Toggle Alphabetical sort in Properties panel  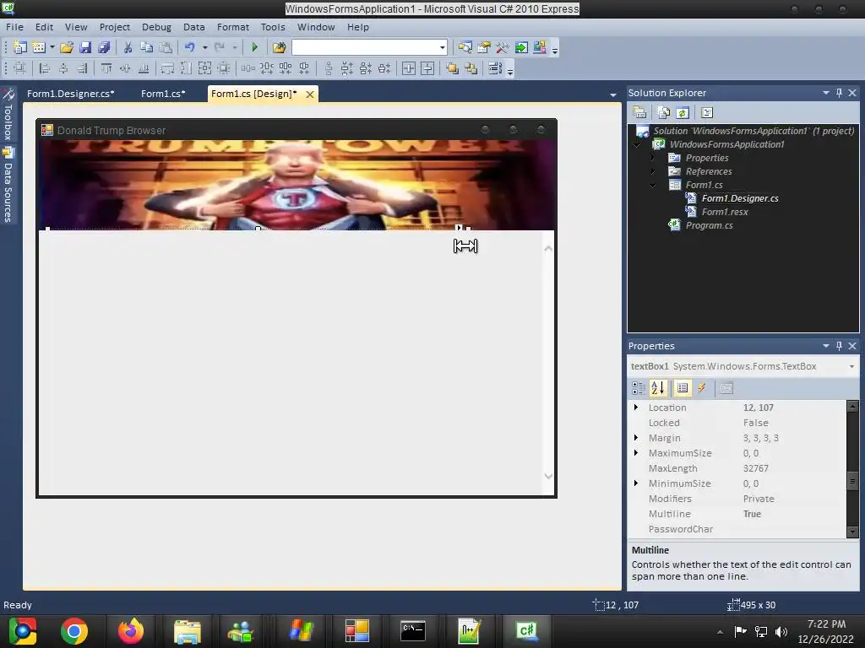pyautogui.click(x=657, y=388)
